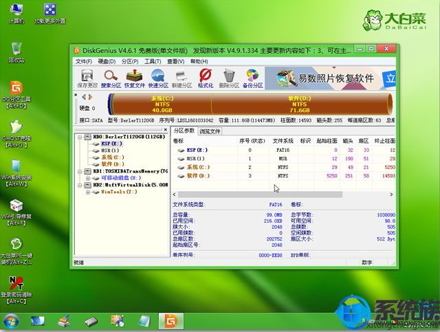Switch to the 浏览文件 tab
440x332 pixels.
[x=210, y=131]
